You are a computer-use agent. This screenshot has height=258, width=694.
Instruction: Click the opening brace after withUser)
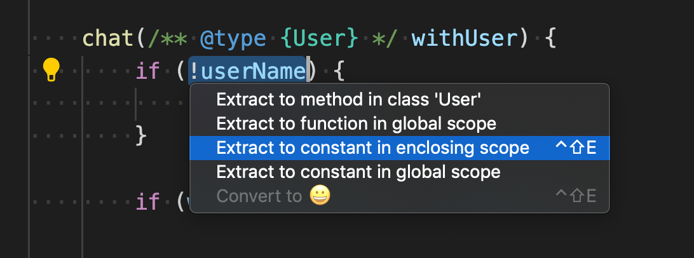551,39
